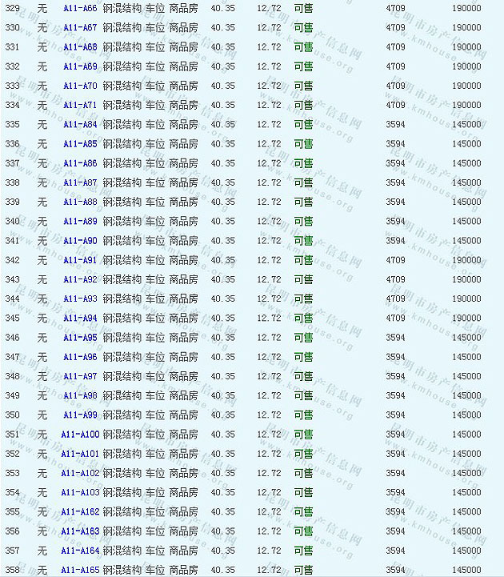The image size is (504, 577).
Task: Click the A11-A68 unit link
Action: pyautogui.click(x=80, y=47)
